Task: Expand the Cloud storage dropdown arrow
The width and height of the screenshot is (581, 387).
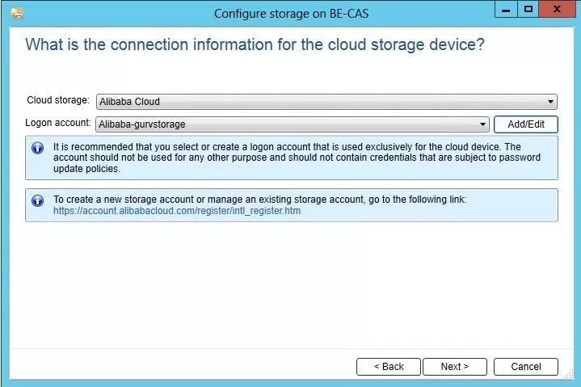Action: 550,102
